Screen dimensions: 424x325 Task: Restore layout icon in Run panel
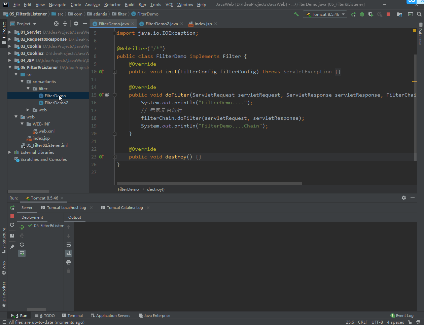click(x=12, y=236)
